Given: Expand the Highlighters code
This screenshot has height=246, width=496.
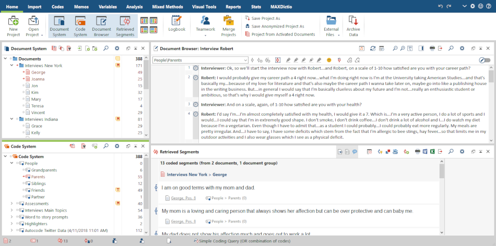Looking at the screenshot, I should click(x=11, y=224).
